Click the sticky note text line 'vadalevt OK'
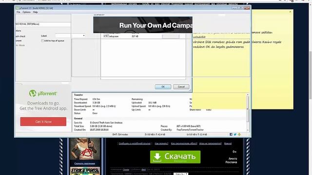 (x=218, y=47)
